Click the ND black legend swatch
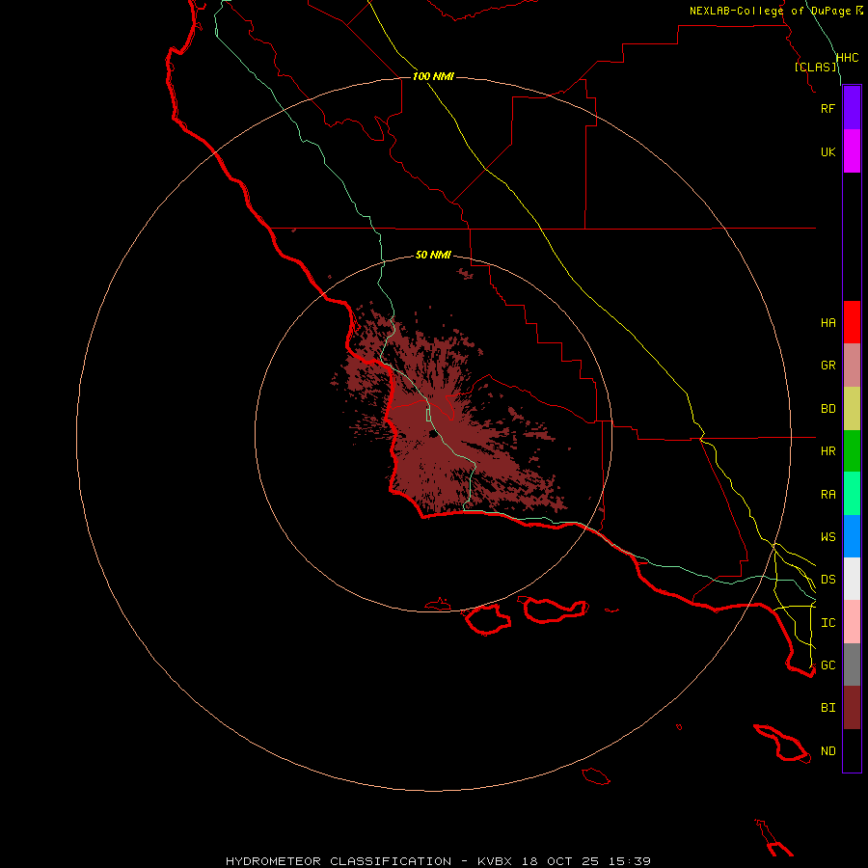This screenshot has height=868, width=868. pyautogui.click(x=852, y=750)
